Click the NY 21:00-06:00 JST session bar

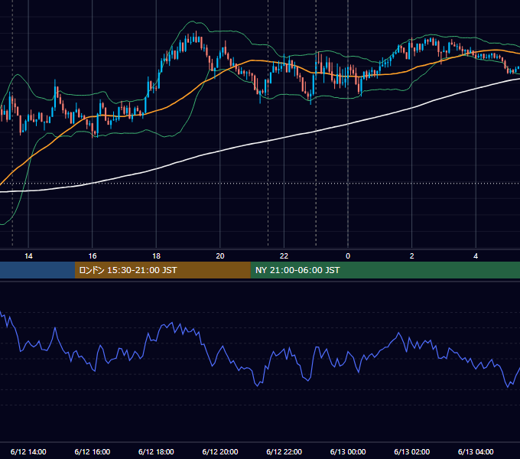point(385,270)
